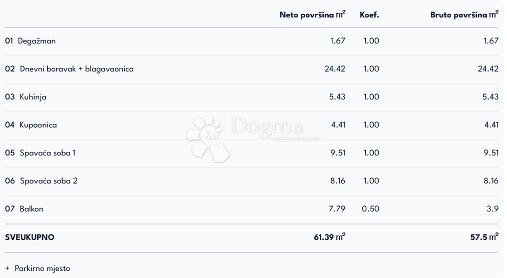The width and height of the screenshot is (507, 278).
Task: Select the Neto površina column header
Action: 312,14
